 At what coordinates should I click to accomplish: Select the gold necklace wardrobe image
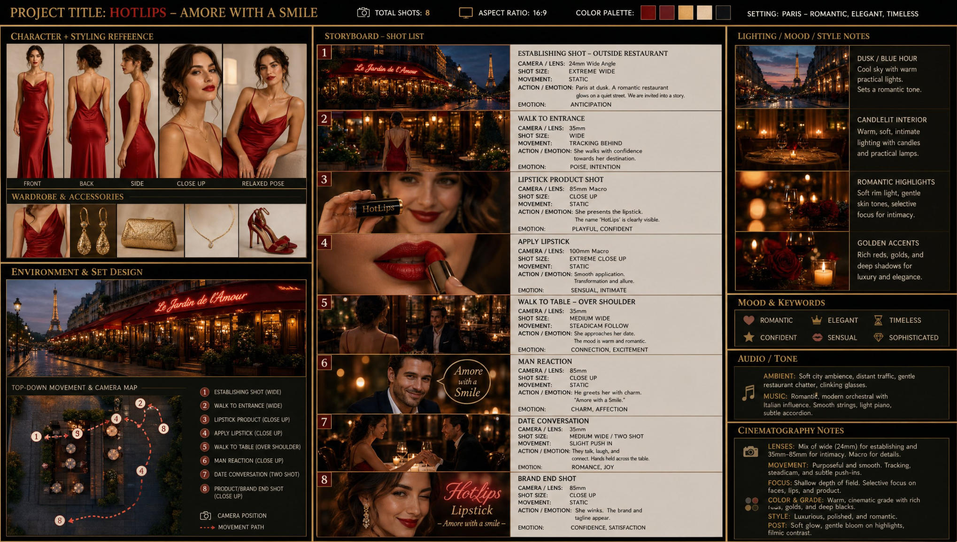[x=212, y=231]
